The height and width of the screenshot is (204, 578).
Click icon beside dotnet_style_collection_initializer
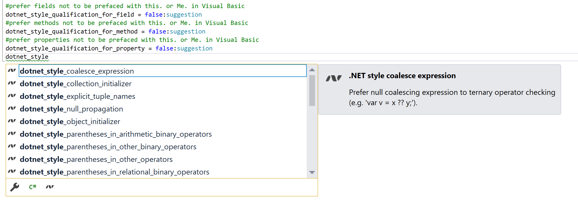click(12, 83)
